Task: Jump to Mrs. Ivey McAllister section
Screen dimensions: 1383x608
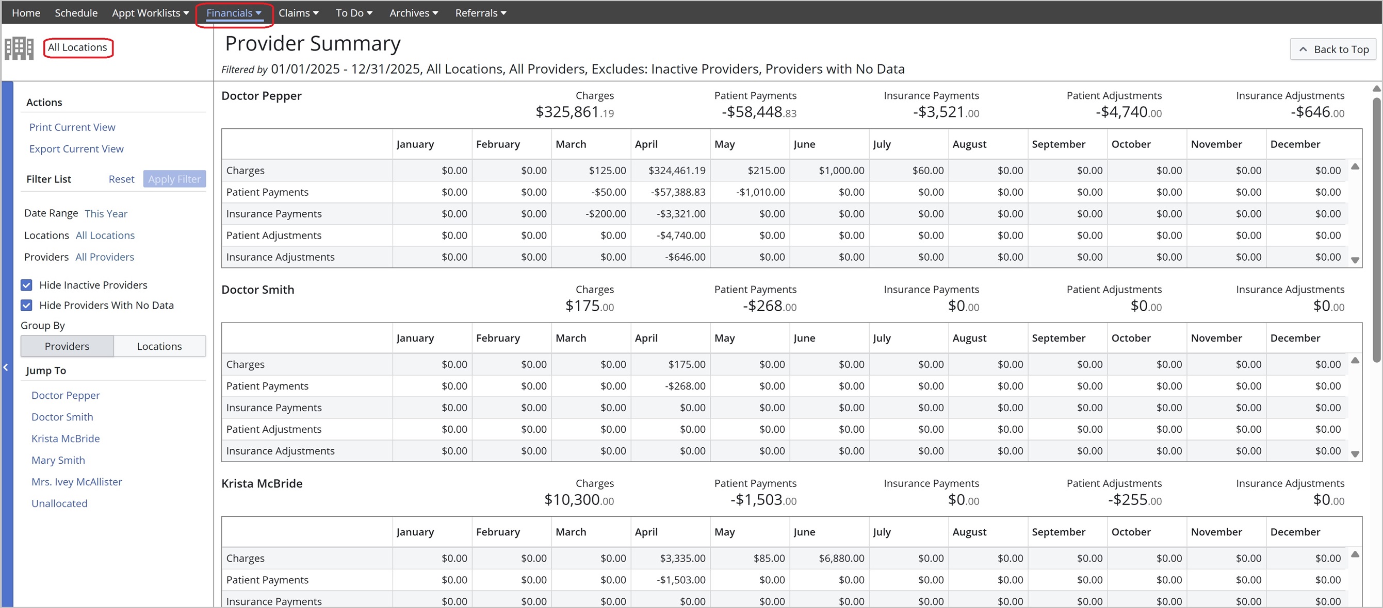Action: (77, 482)
